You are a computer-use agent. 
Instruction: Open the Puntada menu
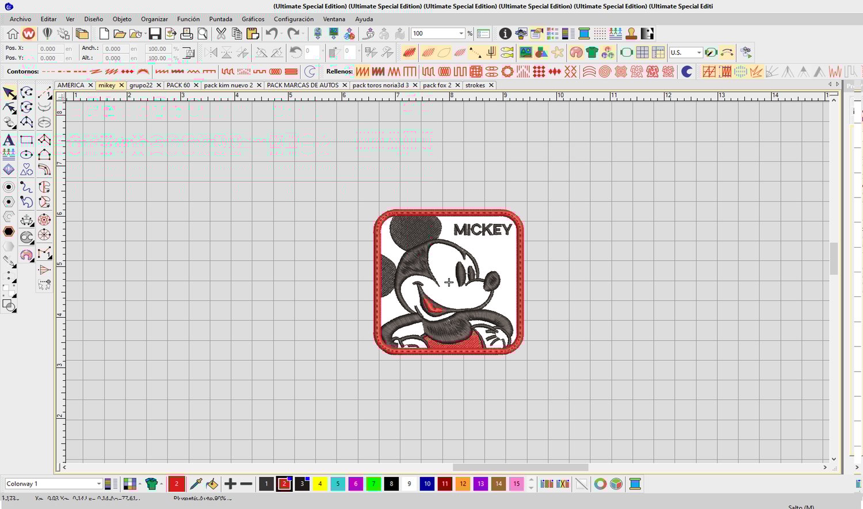(x=220, y=19)
